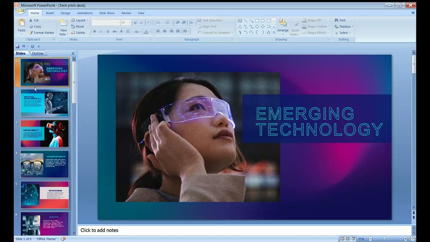Open the Review tab
This screenshot has height=242, width=430.
click(126, 13)
